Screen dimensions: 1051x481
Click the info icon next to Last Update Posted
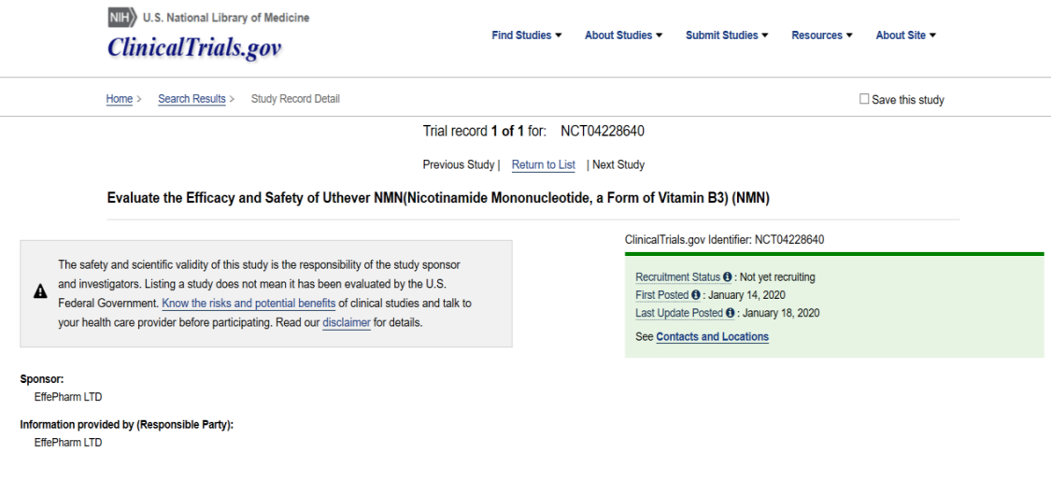[x=731, y=313]
